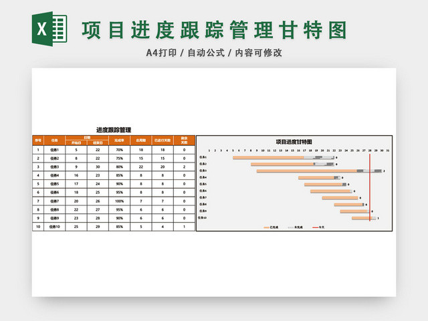The height and width of the screenshot is (321, 428).
Task: Click day 1 on the chart axis
Action: click(x=209, y=150)
